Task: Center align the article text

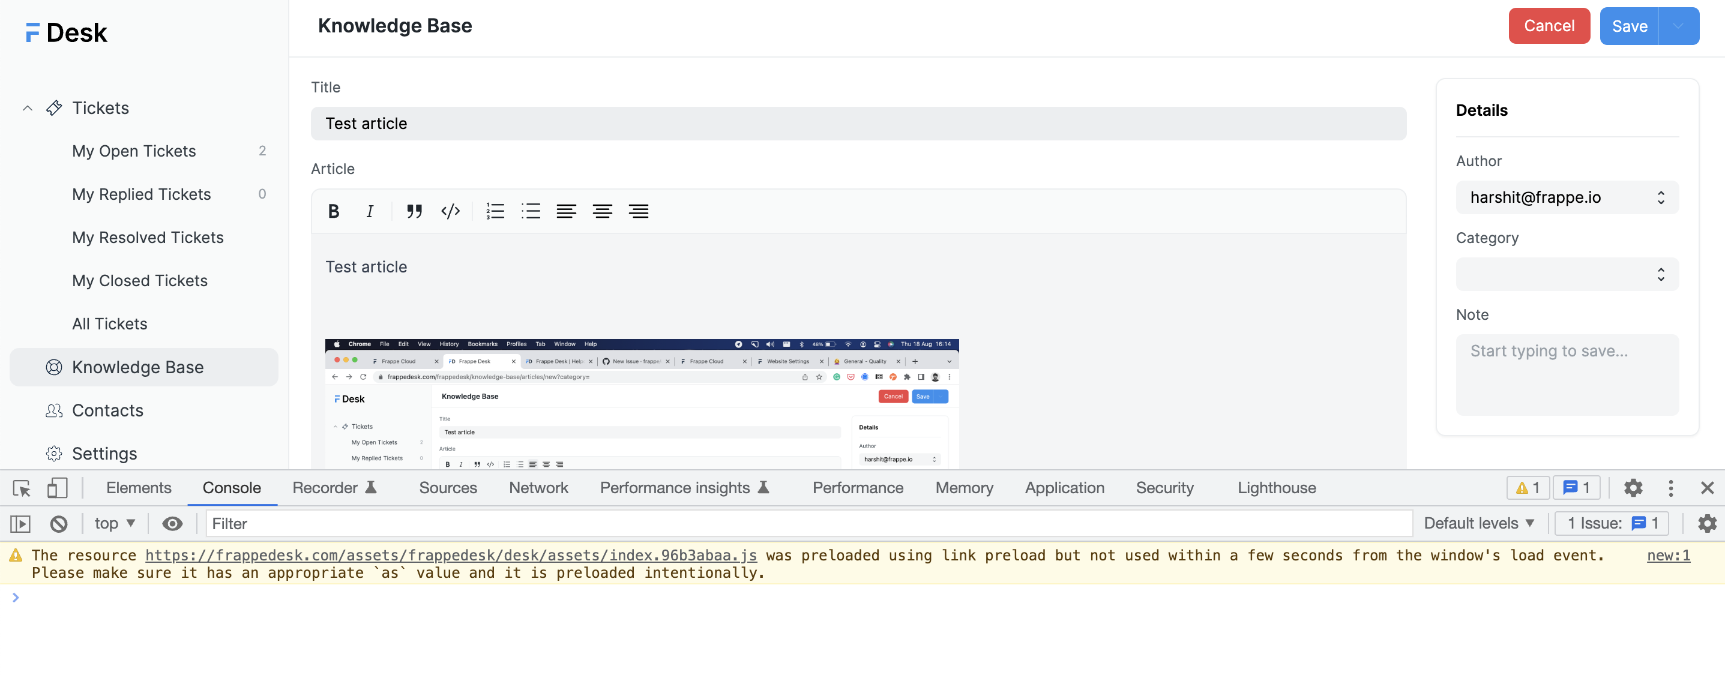Action: (x=603, y=211)
